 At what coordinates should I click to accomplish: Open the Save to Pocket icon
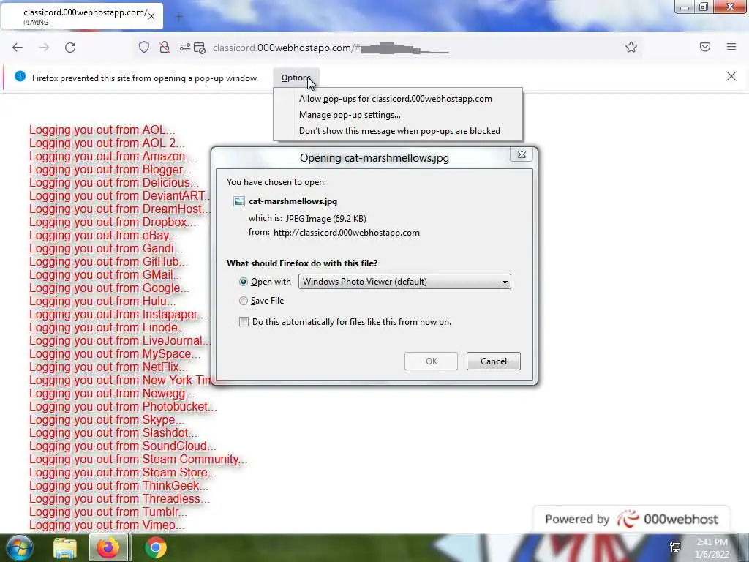click(705, 47)
